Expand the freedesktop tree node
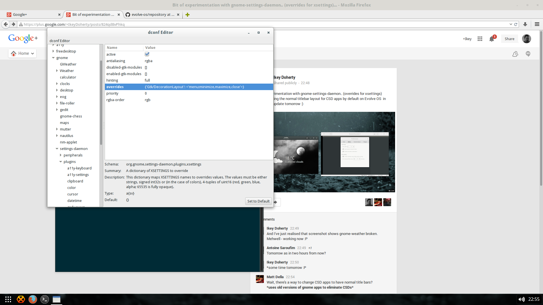 [x=53, y=51]
